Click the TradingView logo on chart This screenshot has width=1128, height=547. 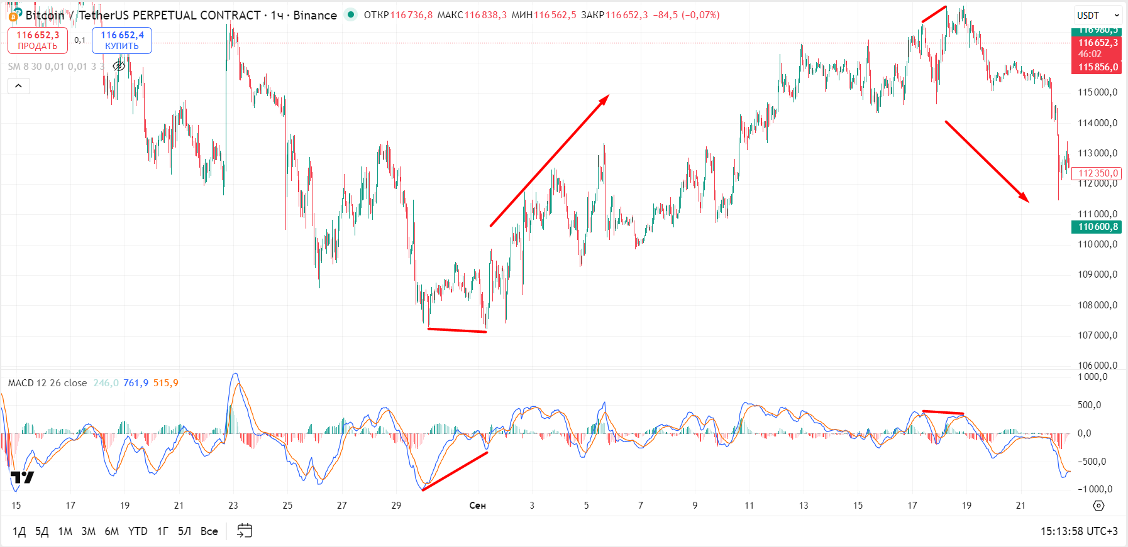(x=22, y=479)
